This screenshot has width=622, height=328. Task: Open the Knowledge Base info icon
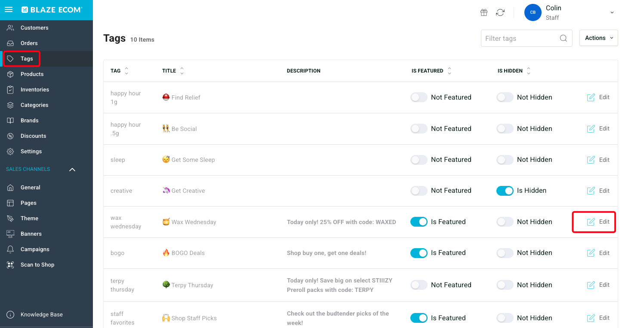pyautogui.click(x=11, y=315)
